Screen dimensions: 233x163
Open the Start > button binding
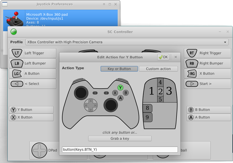[x=208, y=84]
